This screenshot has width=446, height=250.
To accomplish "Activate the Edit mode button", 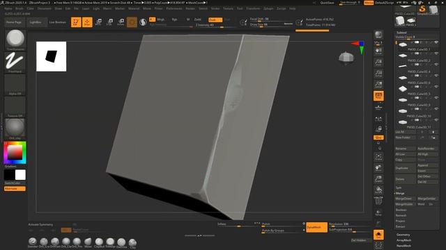I will pyautogui.click(x=76, y=22).
